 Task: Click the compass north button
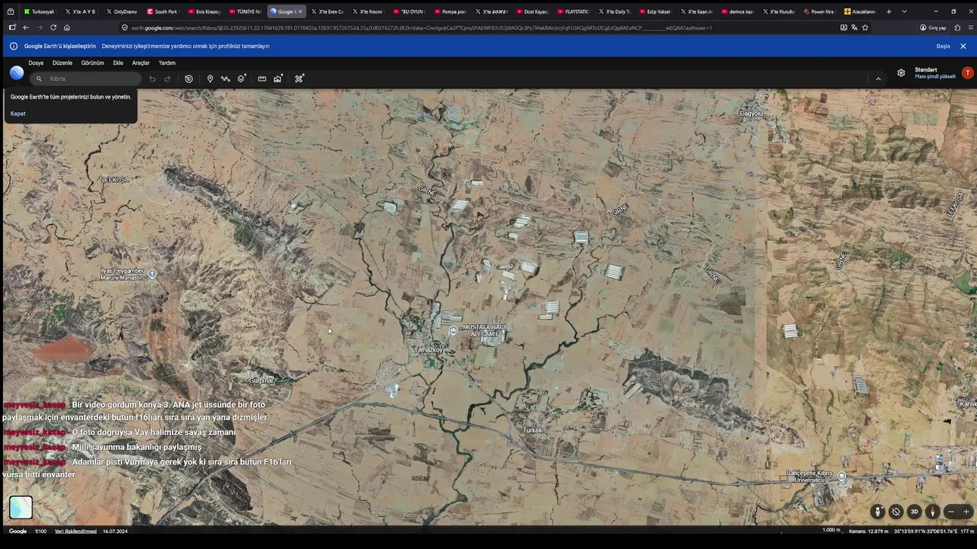pos(932,512)
